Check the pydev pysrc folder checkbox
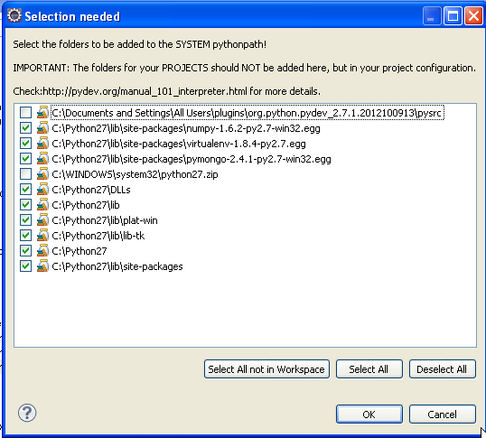The height and width of the screenshot is (438, 486). tap(25, 113)
